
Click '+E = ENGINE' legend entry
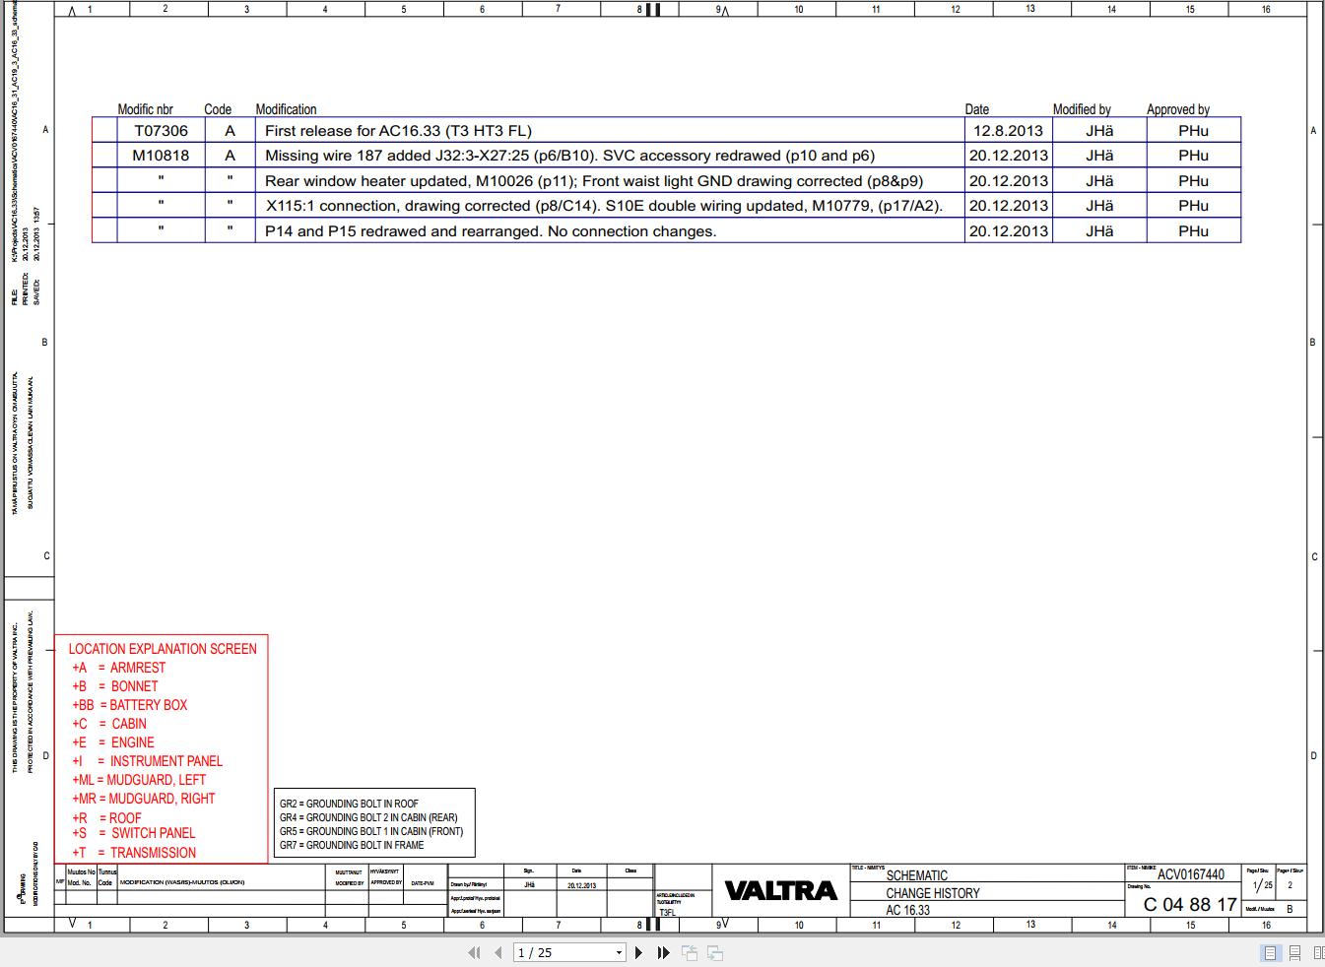tap(112, 742)
